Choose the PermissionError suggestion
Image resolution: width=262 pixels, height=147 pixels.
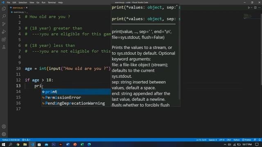pos(76,98)
